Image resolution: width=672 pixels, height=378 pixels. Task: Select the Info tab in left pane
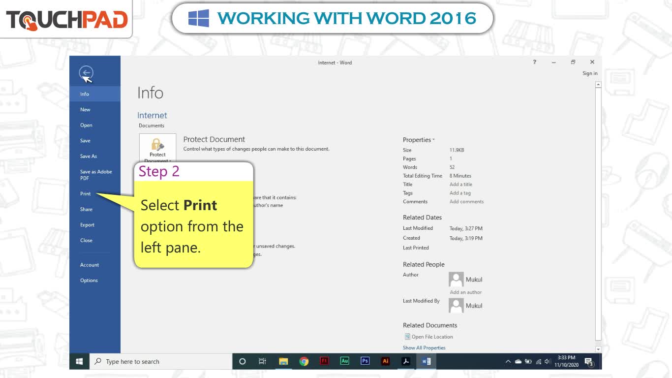pos(95,94)
